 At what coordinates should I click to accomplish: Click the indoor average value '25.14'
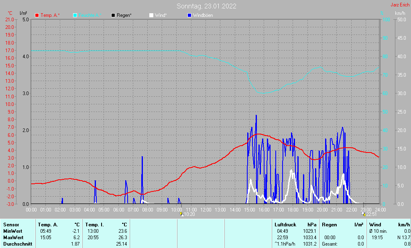pyautogui.click(x=121, y=244)
